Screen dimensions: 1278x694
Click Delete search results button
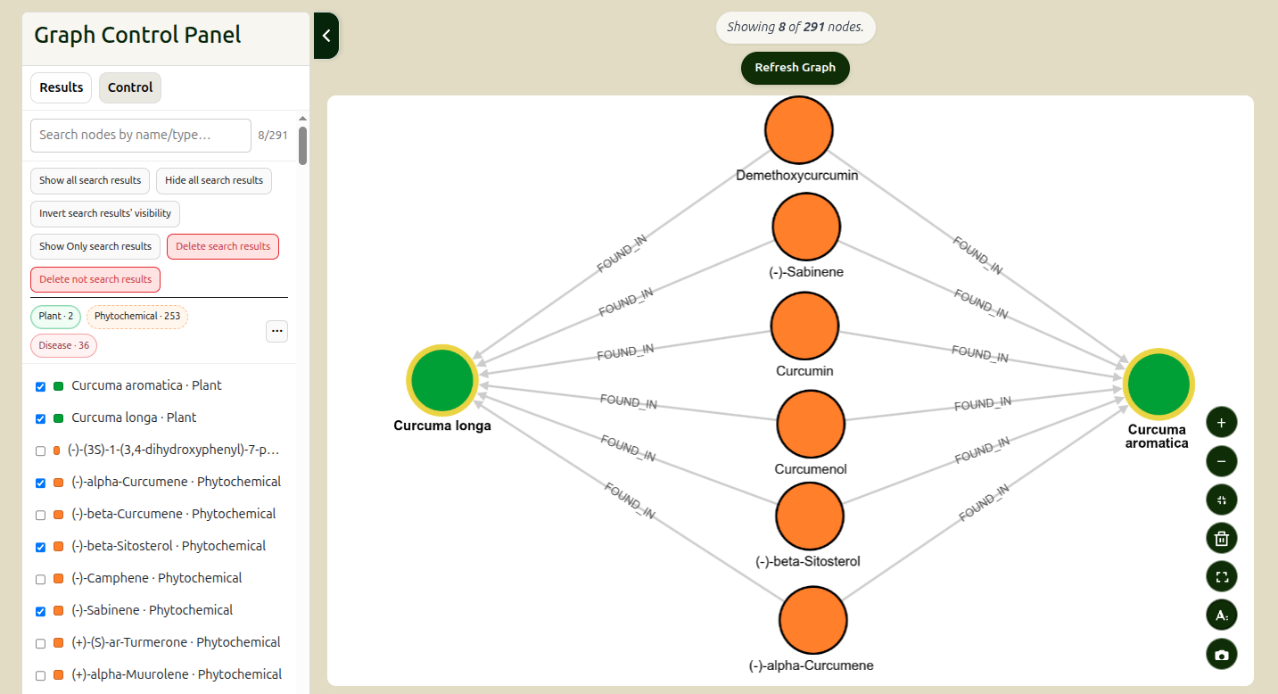click(x=222, y=246)
